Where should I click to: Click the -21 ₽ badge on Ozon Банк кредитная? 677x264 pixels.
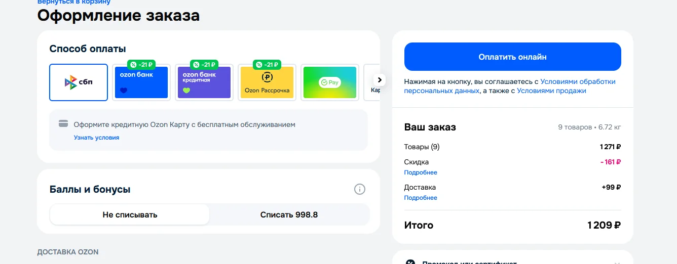[204, 65]
